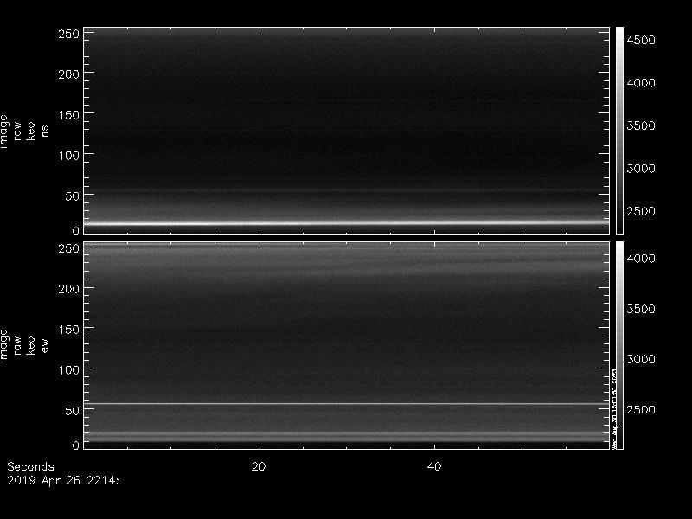
Task: Click the 100 tick label of the ew plot
Action: point(69,370)
